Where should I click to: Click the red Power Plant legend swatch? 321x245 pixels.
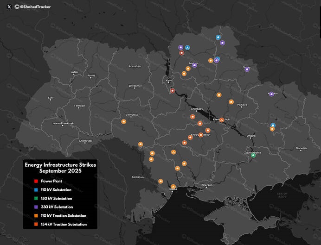(35, 181)
